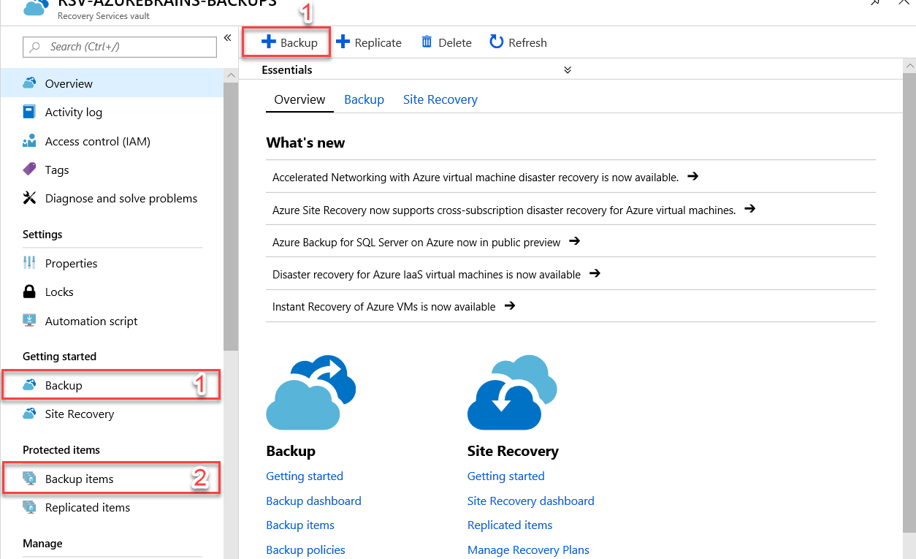
Task: Switch to the Overview tab
Action: [299, 99]
